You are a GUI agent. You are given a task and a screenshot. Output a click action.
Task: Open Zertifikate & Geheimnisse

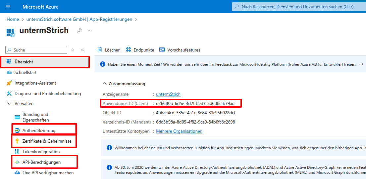[x=47, y=141]
